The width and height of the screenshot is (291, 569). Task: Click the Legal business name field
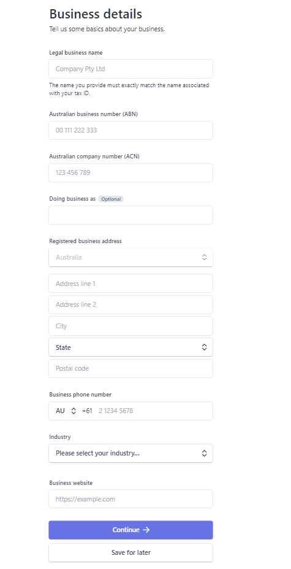131,69
